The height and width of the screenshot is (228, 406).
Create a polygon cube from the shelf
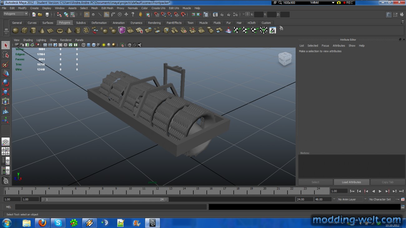coord(24,30)
